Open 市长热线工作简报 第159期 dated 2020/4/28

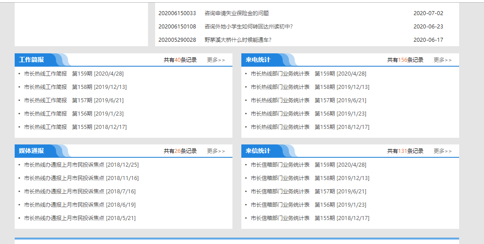pos(74,74)
